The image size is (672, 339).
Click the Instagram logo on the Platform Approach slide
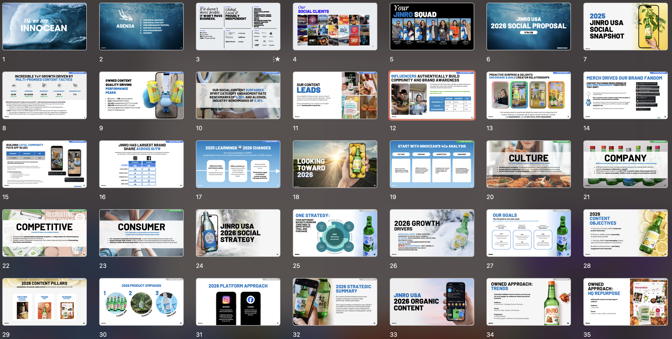(x=226, y=300)
